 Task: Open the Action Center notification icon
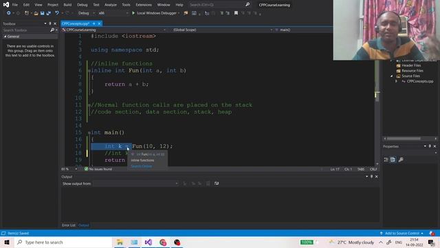(431, 242)
